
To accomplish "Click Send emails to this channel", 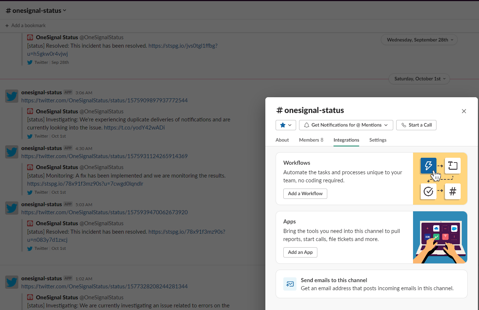I will [372, 284].
